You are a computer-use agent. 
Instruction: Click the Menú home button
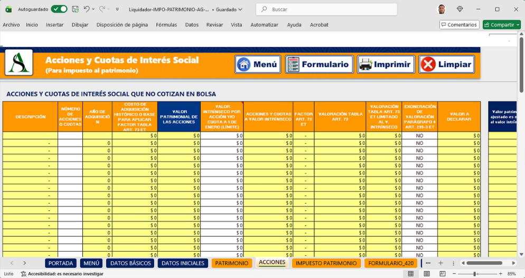coord(257,64)
